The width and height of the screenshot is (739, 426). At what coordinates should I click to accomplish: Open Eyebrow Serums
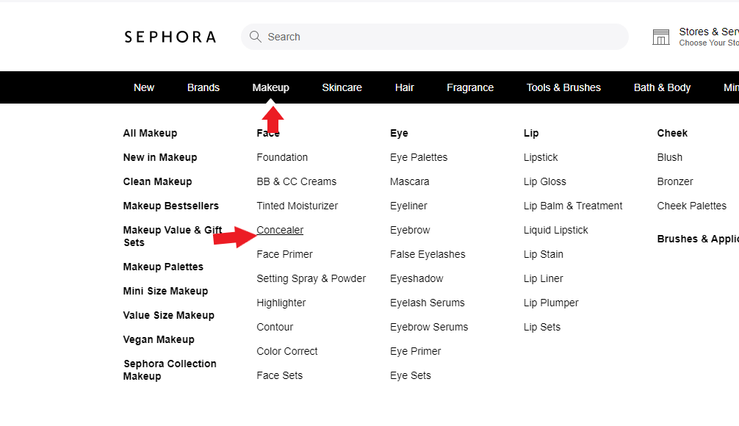(x=429, y=327)
